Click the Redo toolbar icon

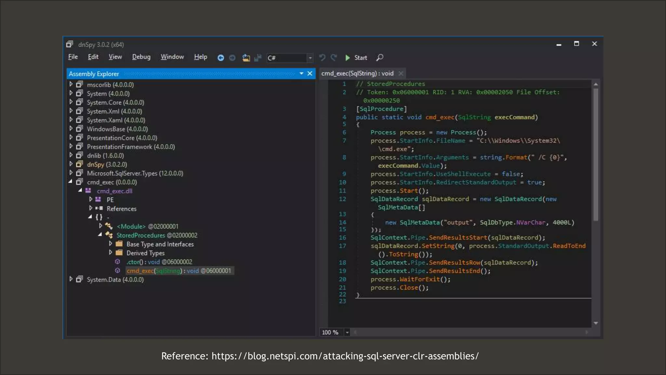click(334, 58)
